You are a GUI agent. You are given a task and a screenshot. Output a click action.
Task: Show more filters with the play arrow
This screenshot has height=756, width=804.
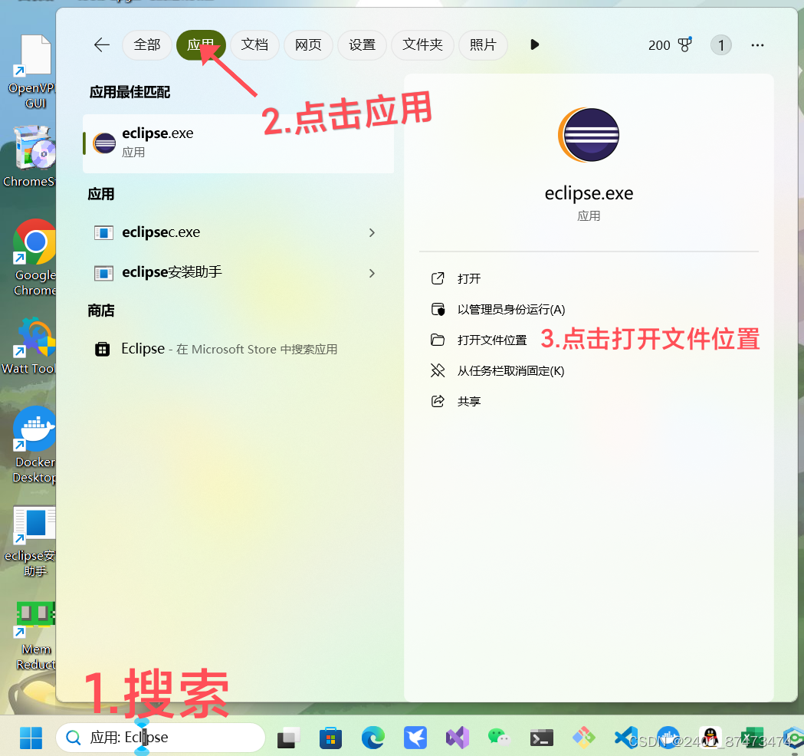pyautogui.click(x=534, y=45)
